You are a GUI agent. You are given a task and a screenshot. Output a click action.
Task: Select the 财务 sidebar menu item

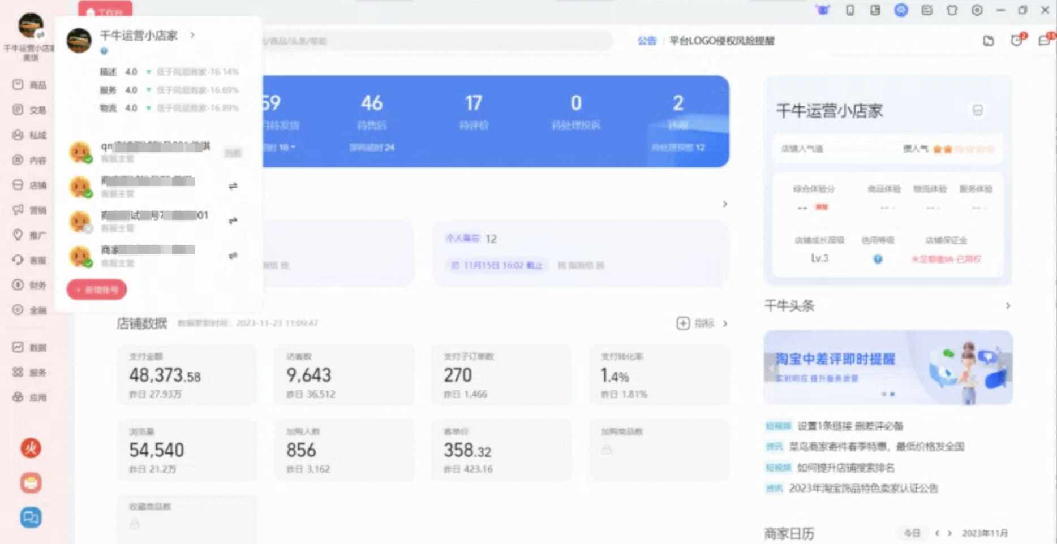click(x=29, y=284)
